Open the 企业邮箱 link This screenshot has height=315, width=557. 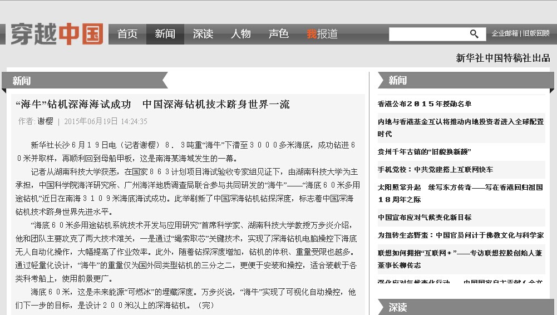(x=505, y=33)
